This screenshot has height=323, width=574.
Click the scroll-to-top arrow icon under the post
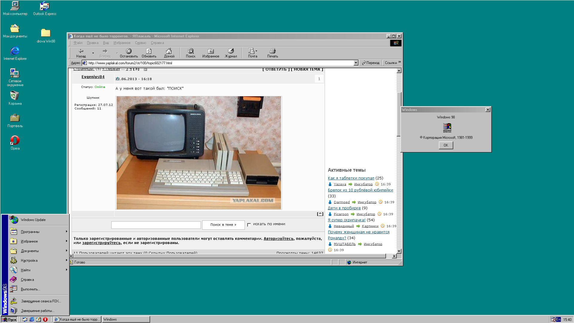point(320,214)
